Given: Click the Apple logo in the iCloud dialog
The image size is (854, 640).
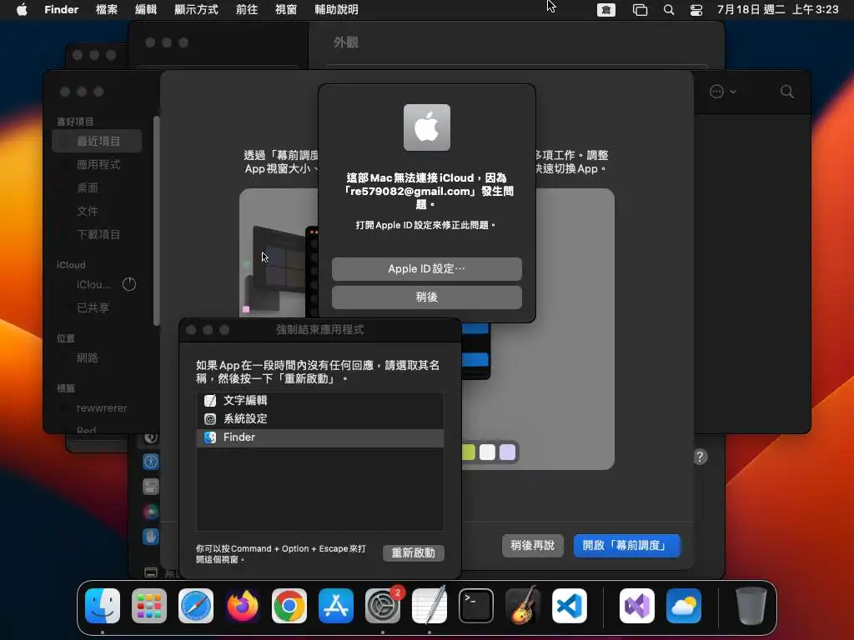Looking at the screenshot, I should point(427,127).
